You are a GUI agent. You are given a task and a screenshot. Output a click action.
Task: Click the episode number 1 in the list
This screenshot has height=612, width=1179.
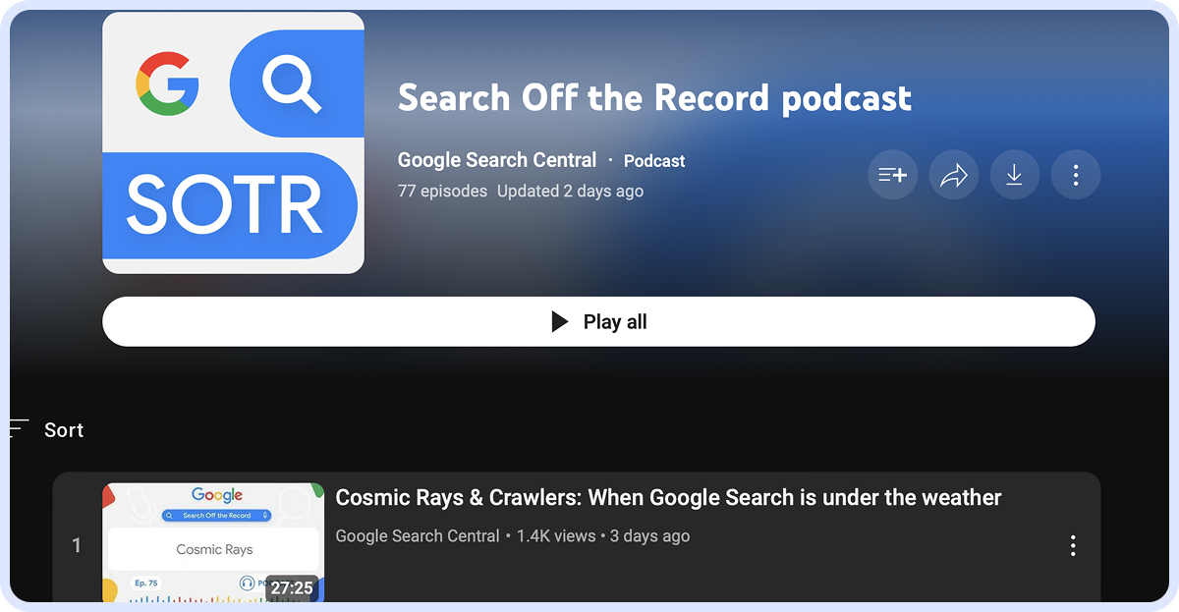tap(77, 545)
